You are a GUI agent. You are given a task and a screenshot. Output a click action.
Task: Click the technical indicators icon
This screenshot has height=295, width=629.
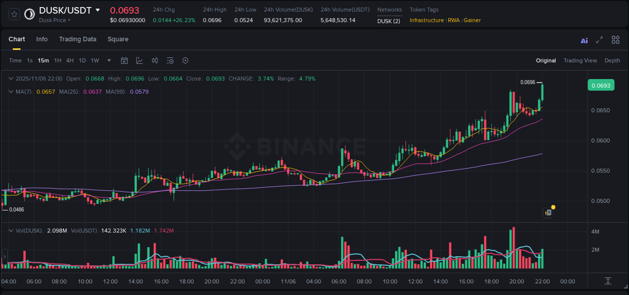click(154, 60)
